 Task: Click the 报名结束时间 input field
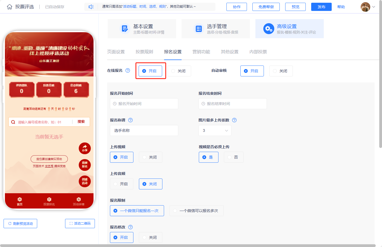point(233,104)
